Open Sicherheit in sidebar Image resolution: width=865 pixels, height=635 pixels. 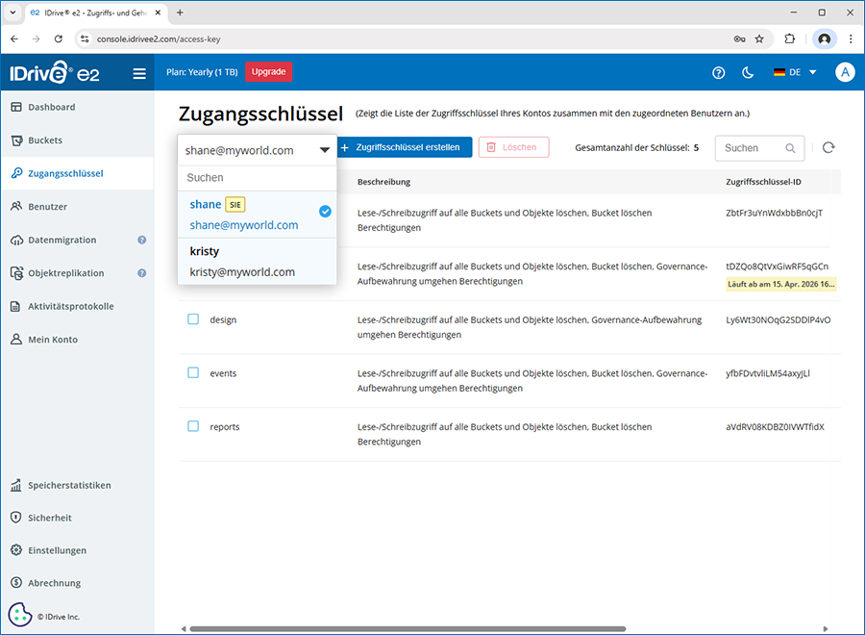(77, 518)
